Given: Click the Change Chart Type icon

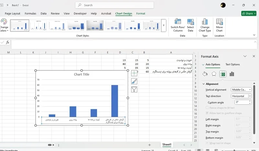Looking at the screenshot, I should click(x=205, y=22).
